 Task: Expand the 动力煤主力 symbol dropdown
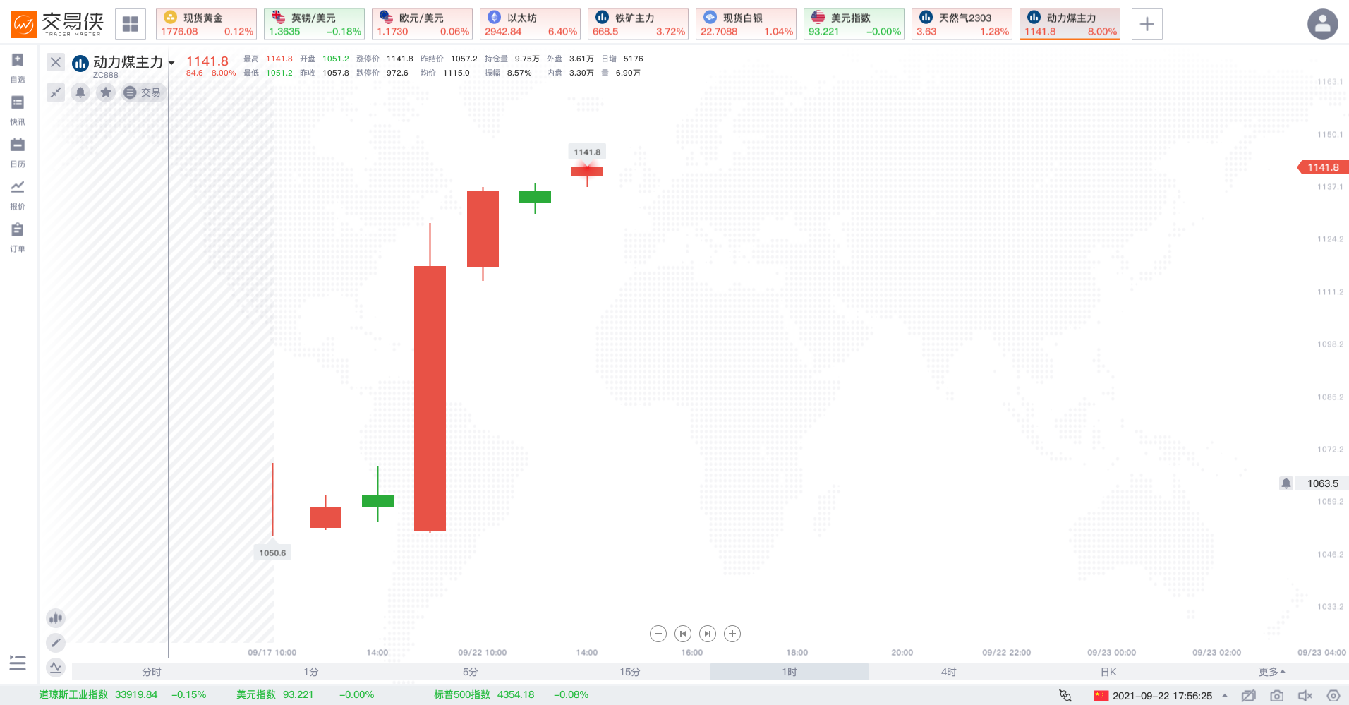pos(171,63)
